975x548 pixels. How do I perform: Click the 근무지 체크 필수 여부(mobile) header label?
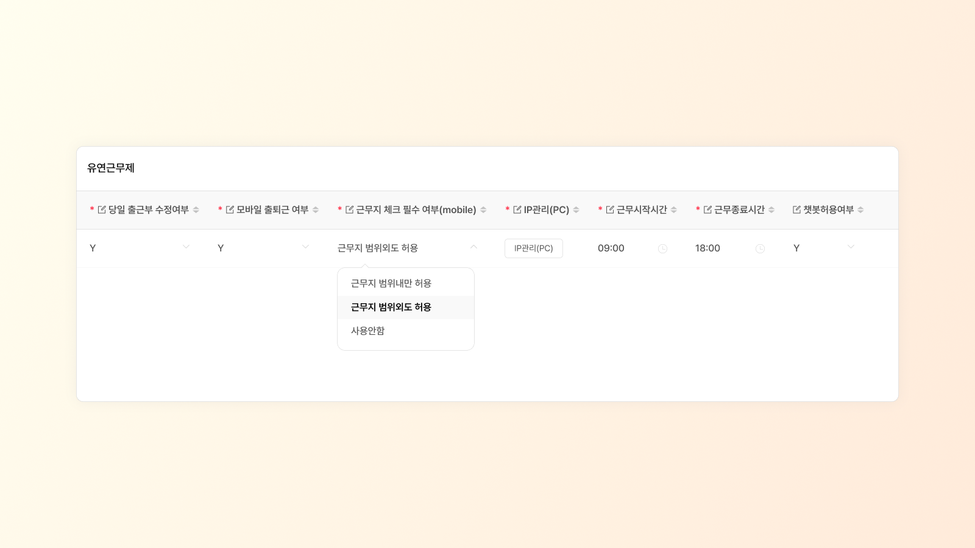[x=416, y=209]
